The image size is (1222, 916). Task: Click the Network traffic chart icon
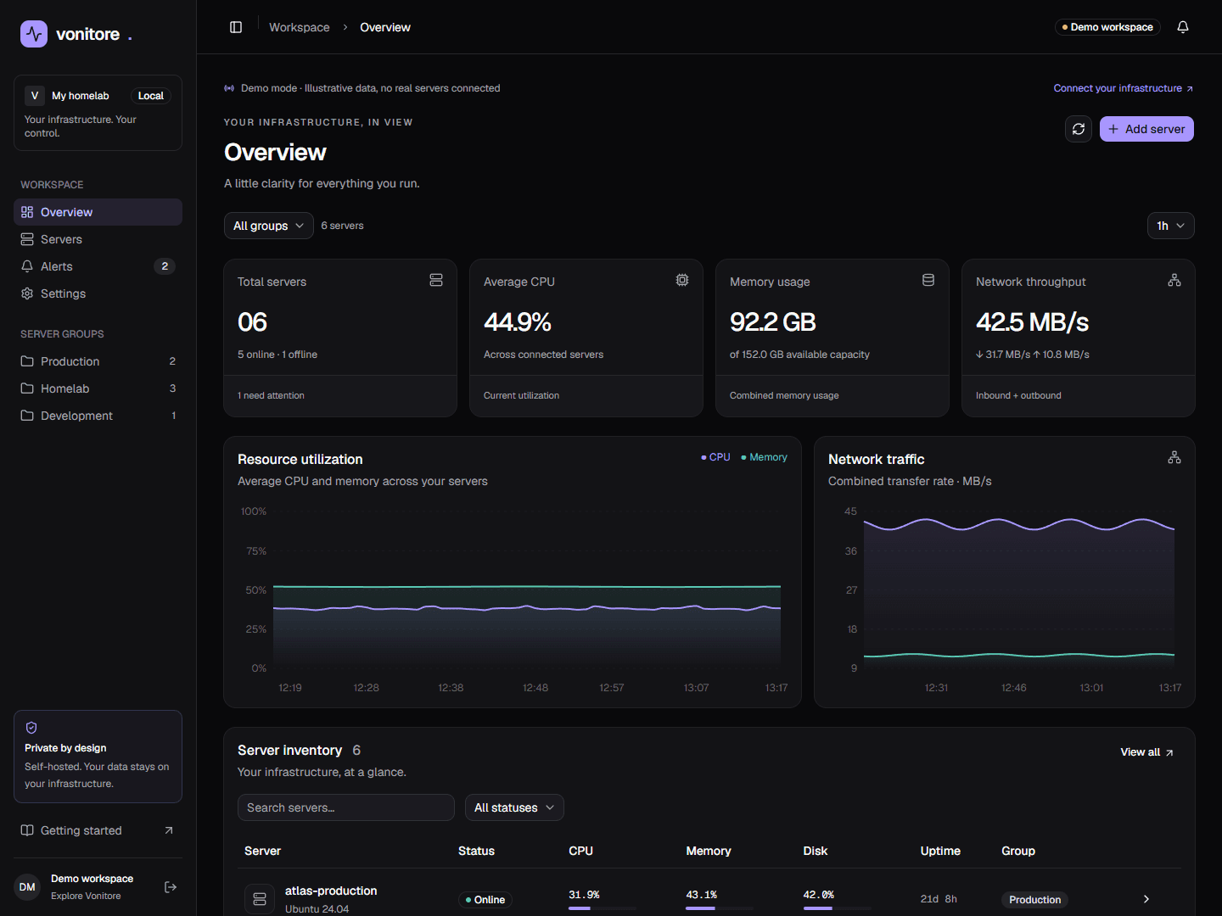(x=1174, y=457)
